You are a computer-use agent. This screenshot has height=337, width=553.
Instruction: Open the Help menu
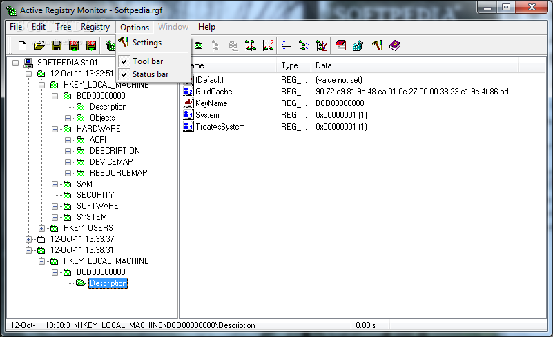[206, 27]
